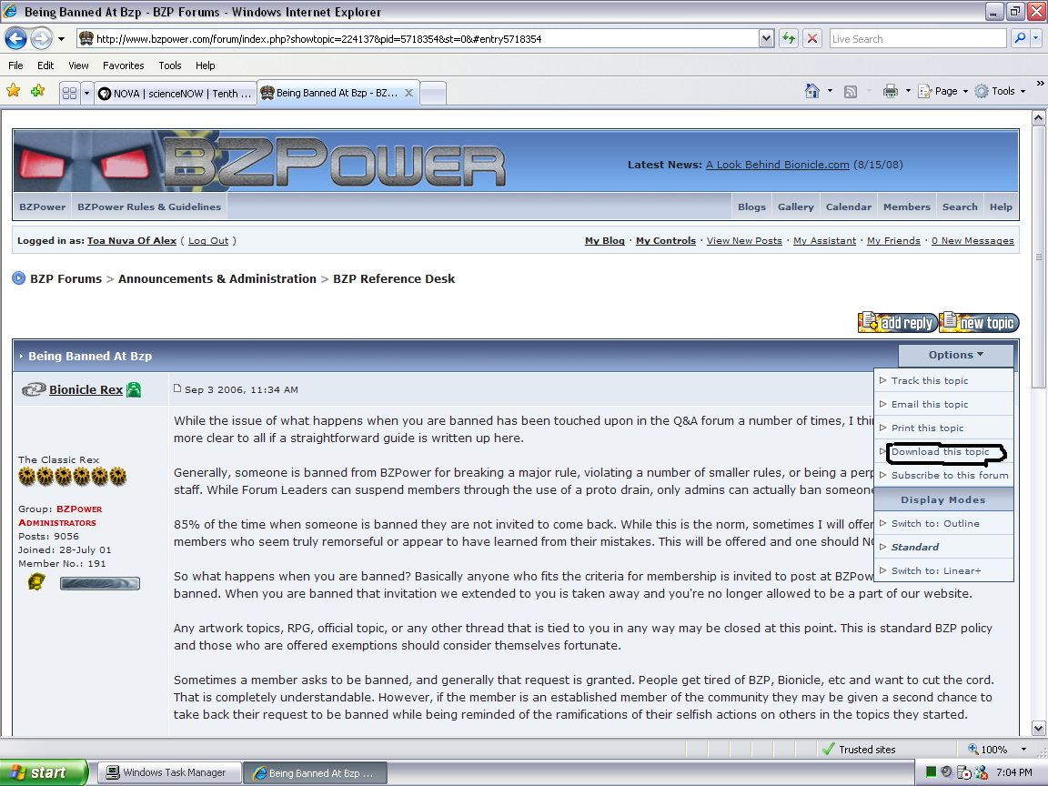1048x786 pixels.
Task: Expand the Print options dropdown arrow
Action: point(908,91)
